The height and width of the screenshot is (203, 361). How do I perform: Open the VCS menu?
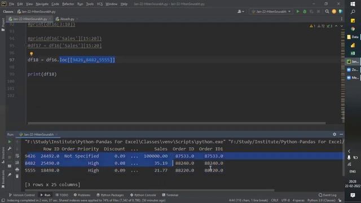100,4
